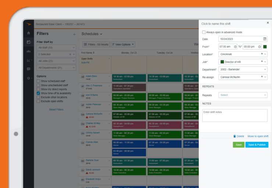Sort by First Name arrow icon

point(94,53)
